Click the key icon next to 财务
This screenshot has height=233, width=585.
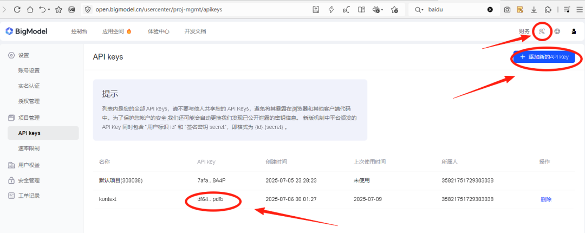[542, 31]
